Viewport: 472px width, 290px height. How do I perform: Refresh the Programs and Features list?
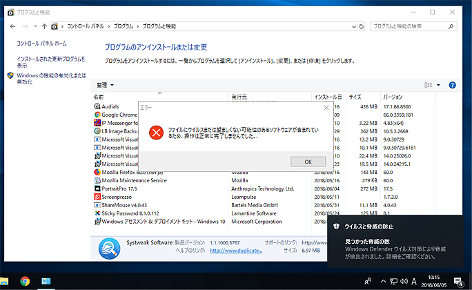click(x=361, y=26)
